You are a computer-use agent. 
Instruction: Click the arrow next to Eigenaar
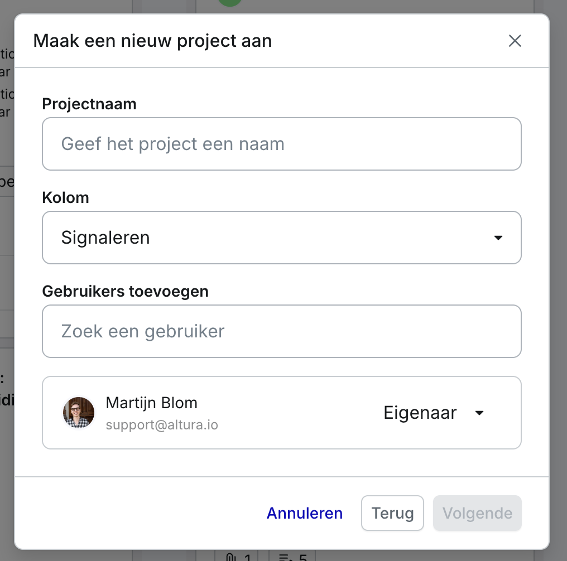479,413
